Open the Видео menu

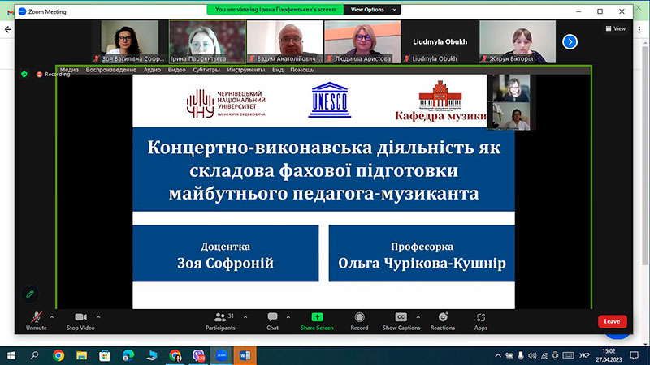pyautogui.click(x=176, y=70)
